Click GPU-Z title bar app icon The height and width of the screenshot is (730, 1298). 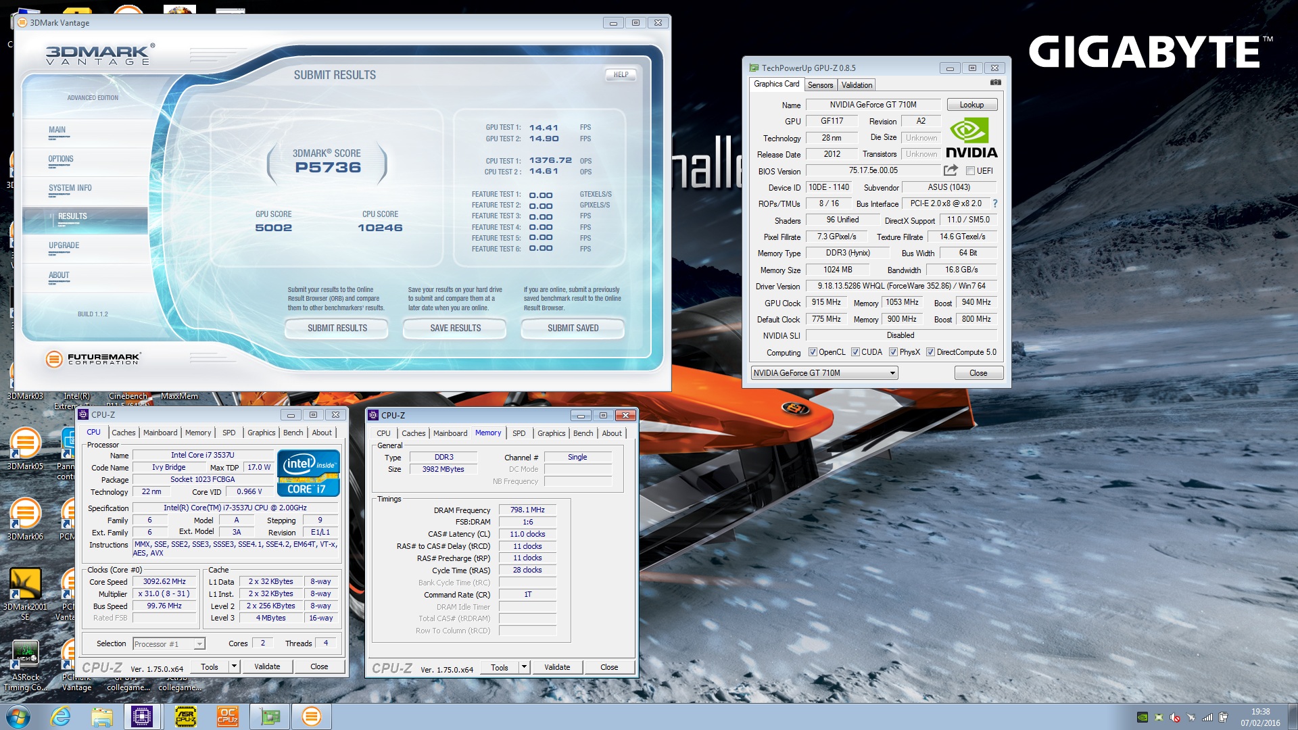(754, 68)
